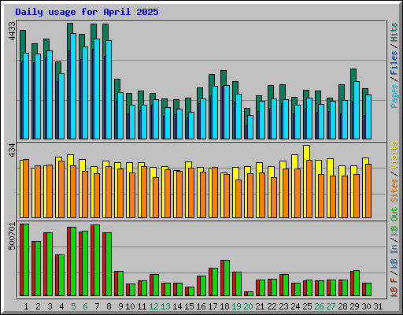Screen dimensions: 403x315
Task: Select the green kB Out bar for day 12
Action: [x=156, y=285]
